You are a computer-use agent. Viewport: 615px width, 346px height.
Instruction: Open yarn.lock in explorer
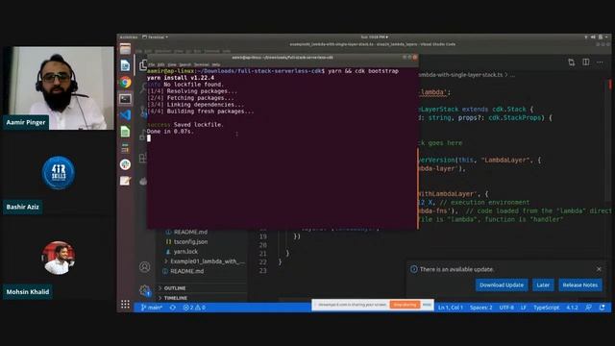[185, 252]
